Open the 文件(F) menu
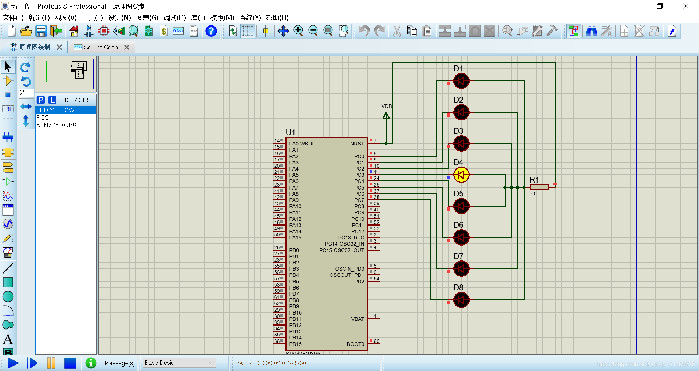Screen dimensions: 699x371 pos(13,17)
